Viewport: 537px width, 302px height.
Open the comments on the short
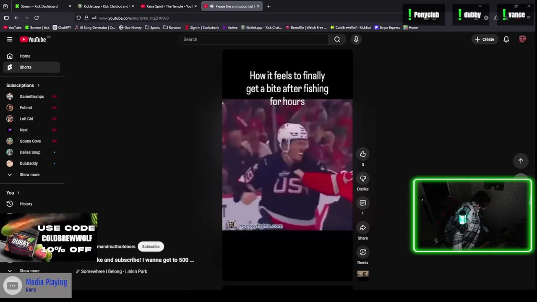point(363,203)
